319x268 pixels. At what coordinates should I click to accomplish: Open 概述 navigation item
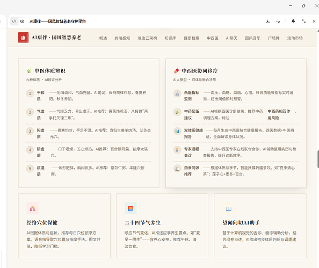[x=103, y=38]
